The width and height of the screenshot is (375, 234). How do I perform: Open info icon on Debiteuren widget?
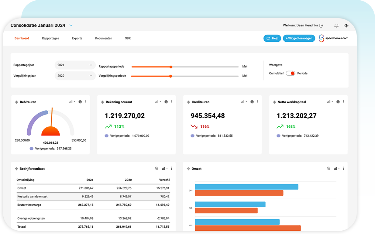click(x=80, y=102)
